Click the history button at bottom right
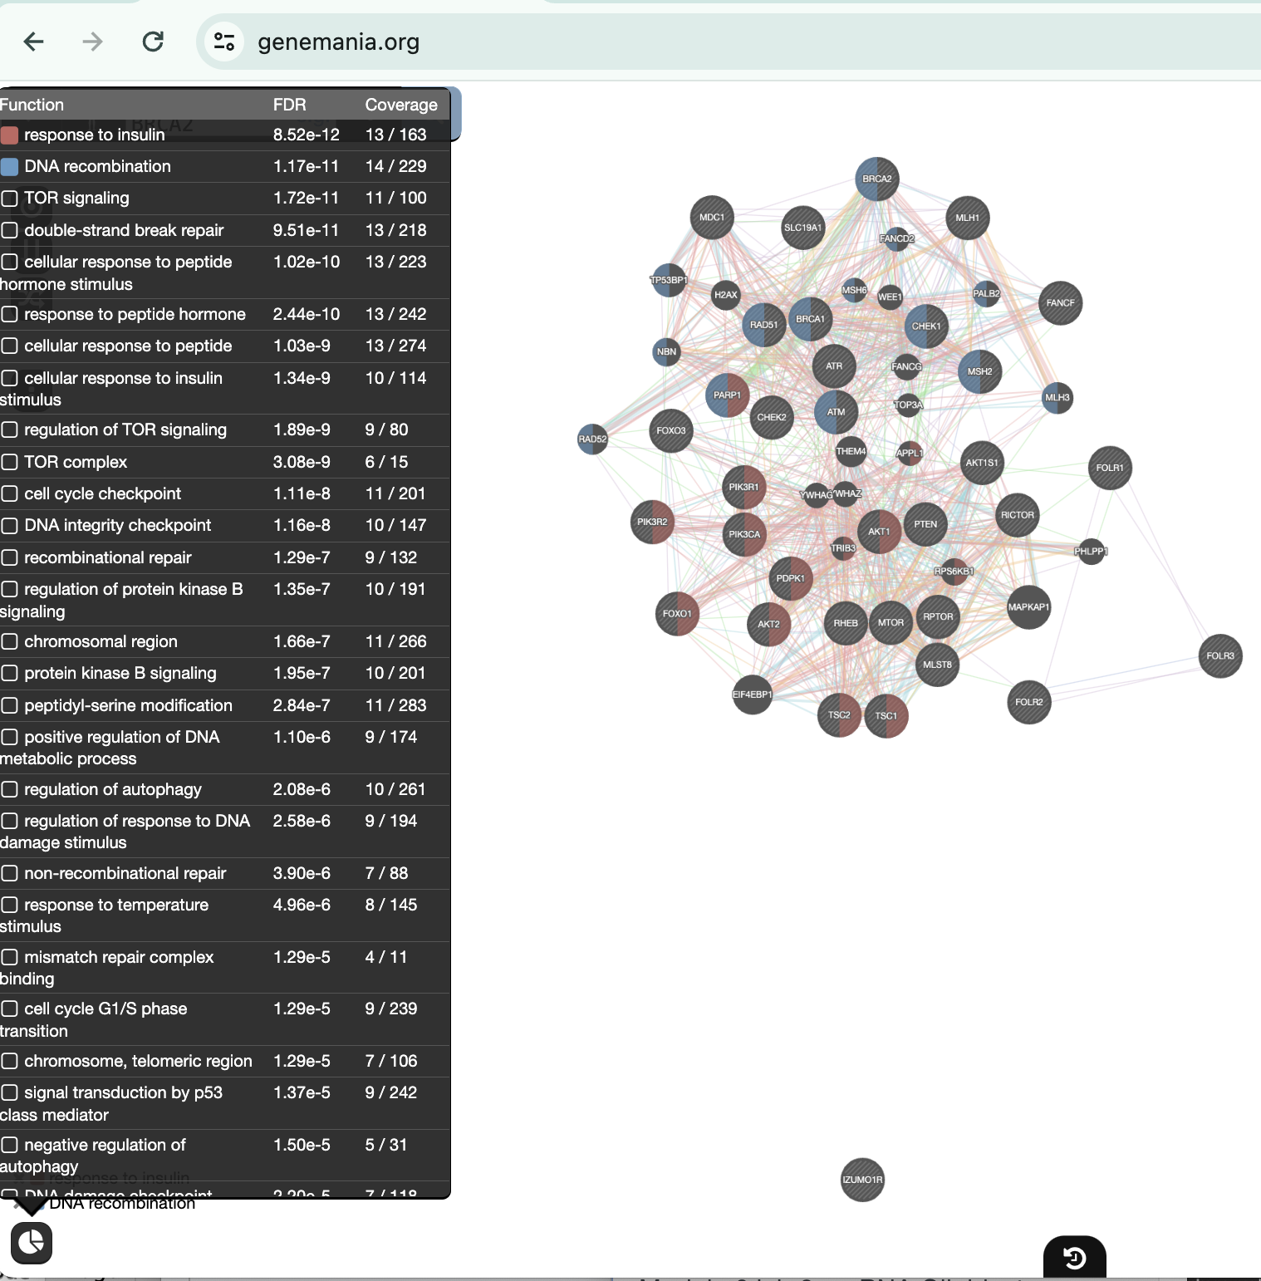The image size is (1261, 1281). click(1074, 1259)
